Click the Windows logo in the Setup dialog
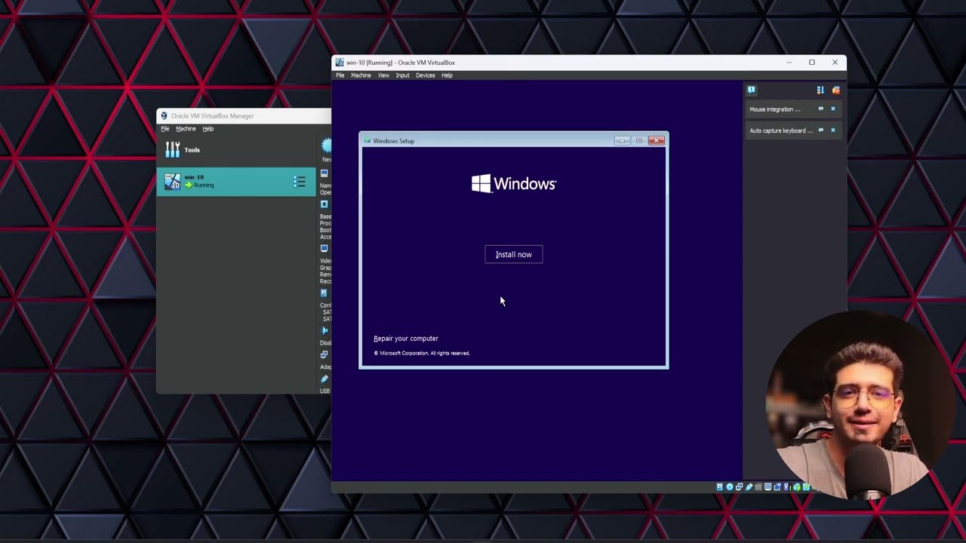The width and height of the screenshot is (966, 543). tap(514, 183)
